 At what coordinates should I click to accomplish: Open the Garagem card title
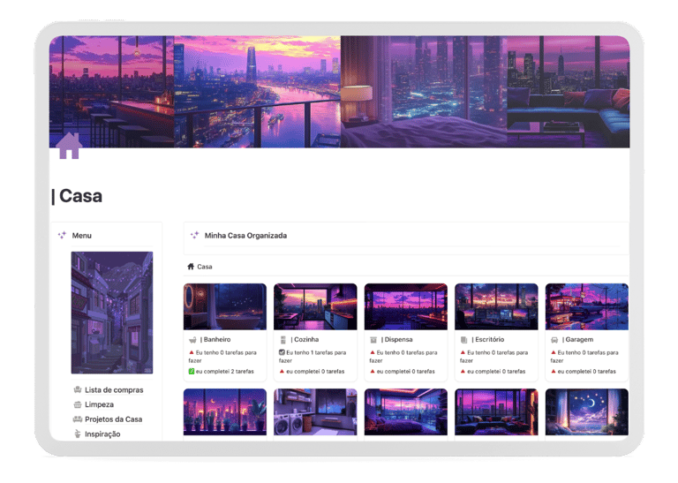tap(577, 339)
